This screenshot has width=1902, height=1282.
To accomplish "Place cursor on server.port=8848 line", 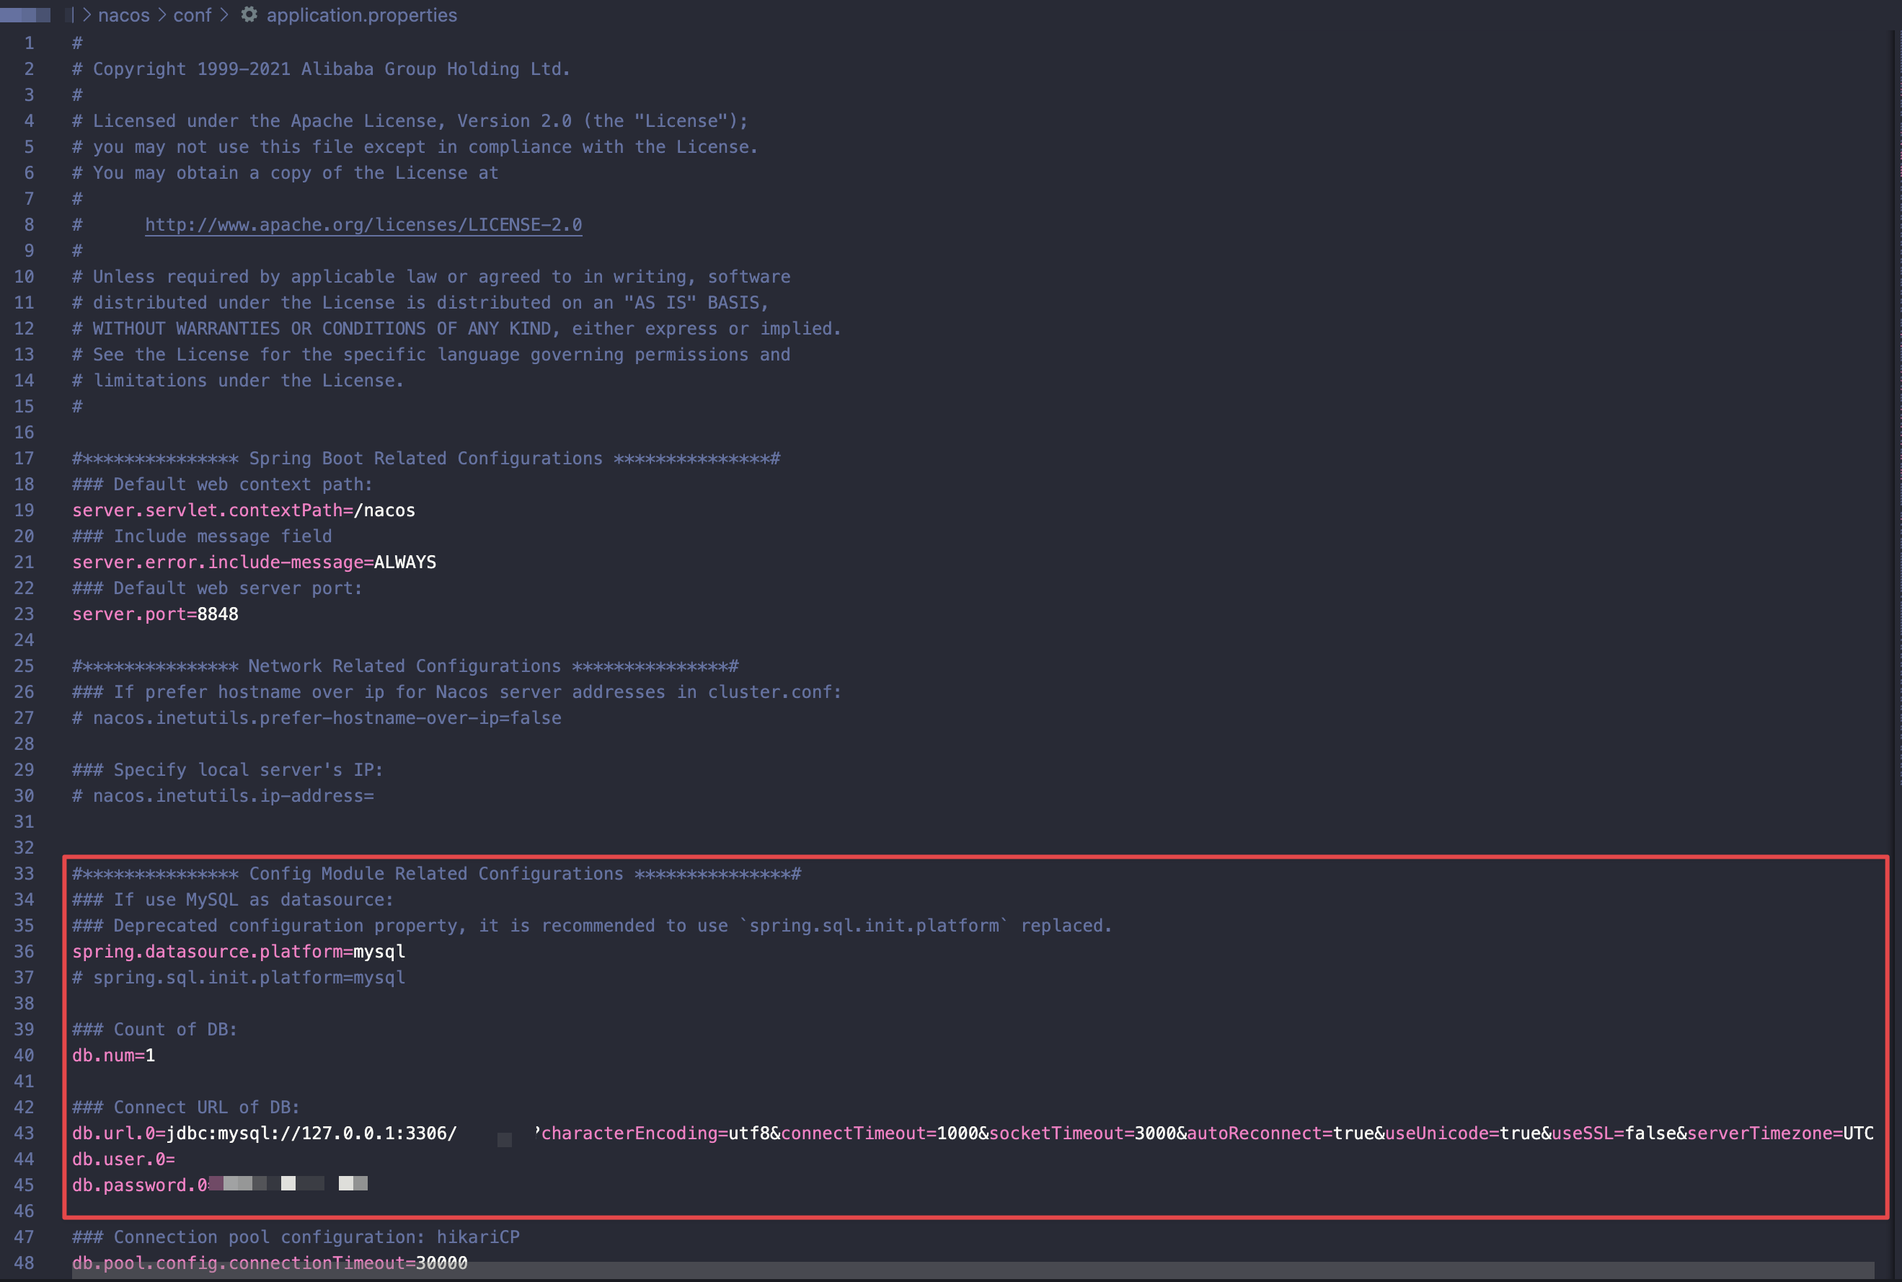I will tap(155, 614).
